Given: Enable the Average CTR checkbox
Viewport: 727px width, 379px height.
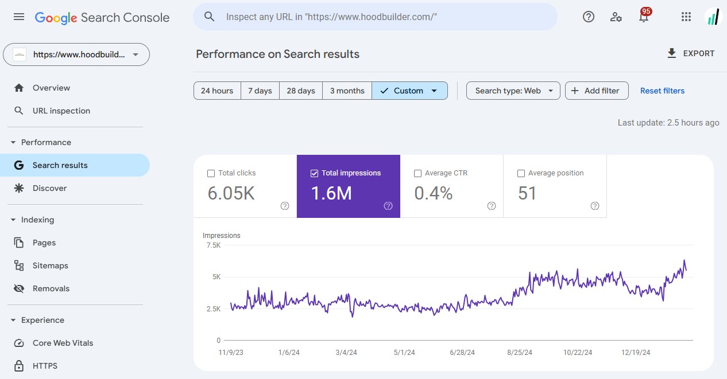Looking at the screenshot, I should 417,173.
